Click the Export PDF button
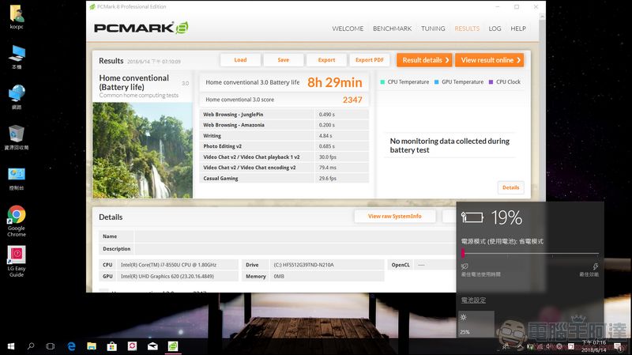 click(x=369, y=60)
